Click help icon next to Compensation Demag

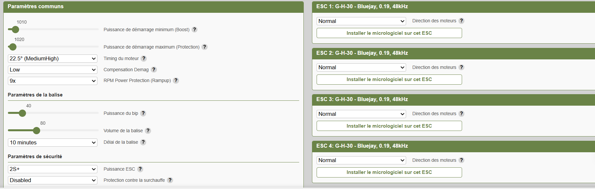[154, 70]
